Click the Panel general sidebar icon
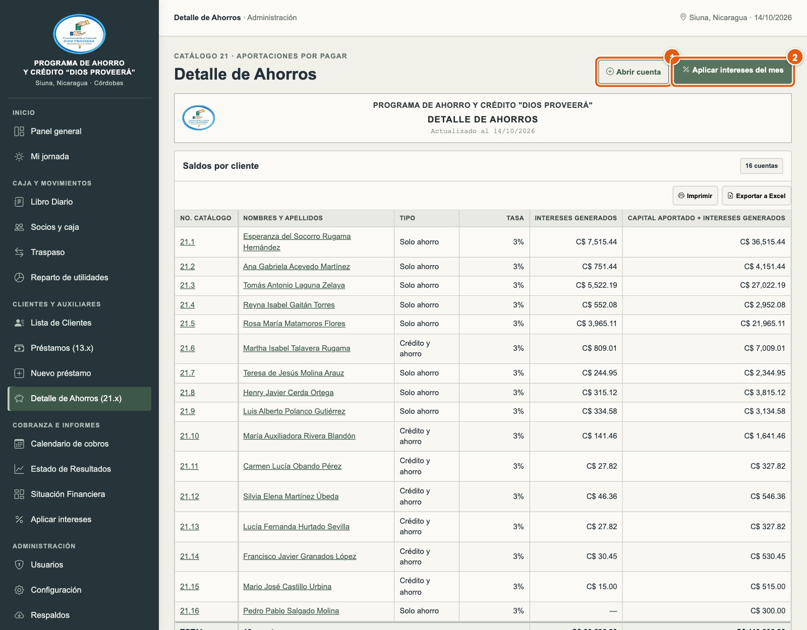 coord(19,132)
